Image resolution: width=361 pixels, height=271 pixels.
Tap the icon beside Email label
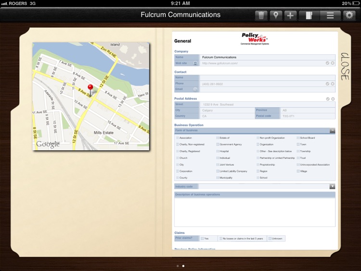pyautogui.click(x=195, y=90)
